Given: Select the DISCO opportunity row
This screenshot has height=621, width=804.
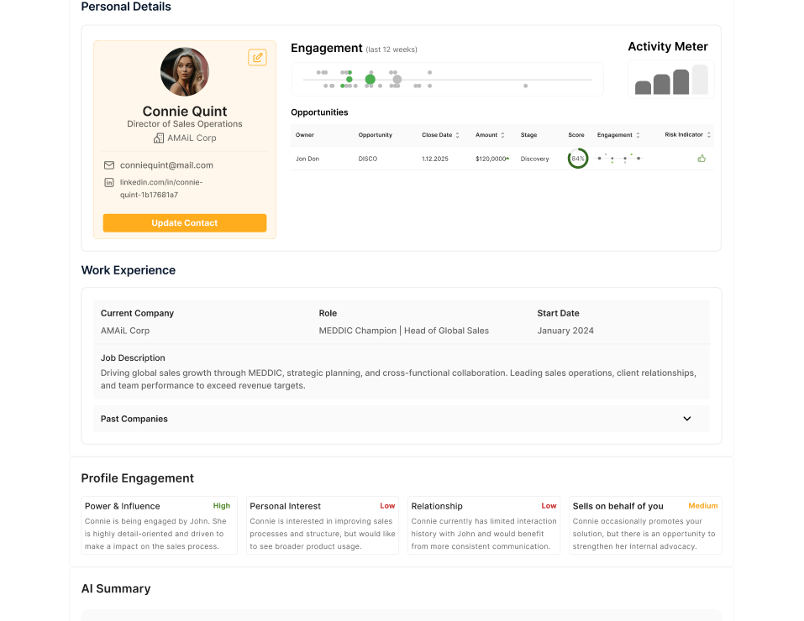Looking at the screenshot, I should tap(367, 159).
